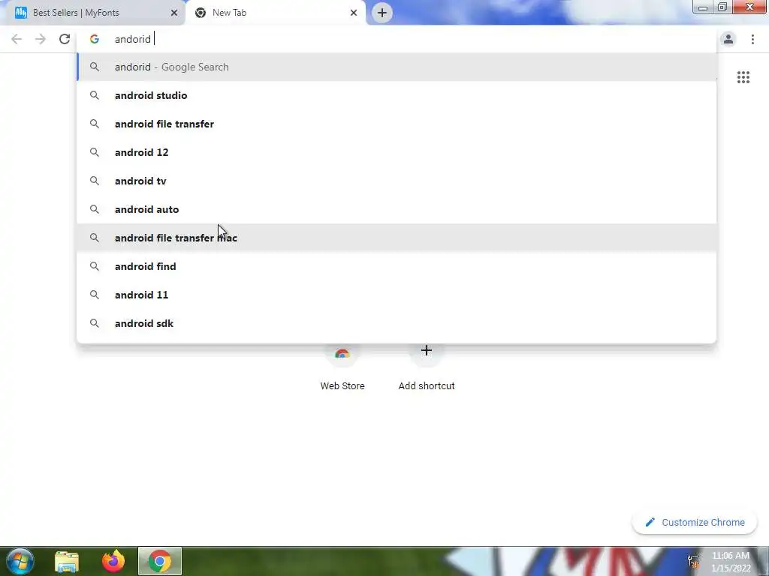Open a new tab with the plus button
Viewport: 769px width, 576px height.
[382, 13]
